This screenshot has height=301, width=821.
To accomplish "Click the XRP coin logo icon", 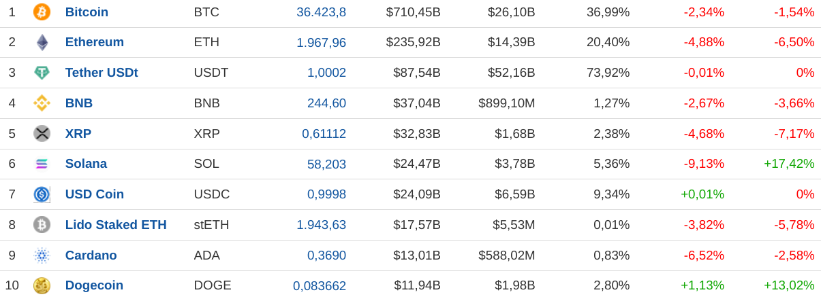I will point(42,133).
